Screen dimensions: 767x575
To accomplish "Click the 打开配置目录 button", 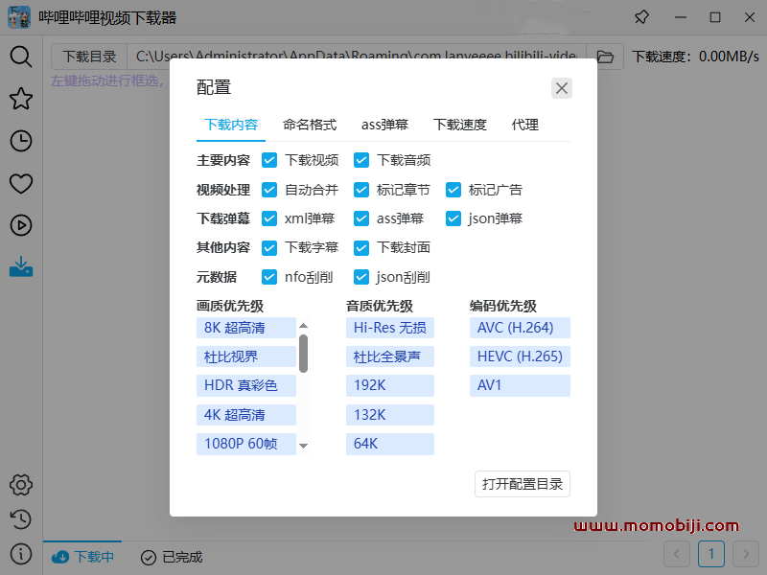I will [x=522, y=484].
